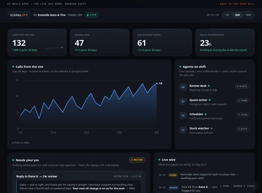
Task: Click the last chart data point labeled 14
Action: pyautogui.click(x=157, y=83)
